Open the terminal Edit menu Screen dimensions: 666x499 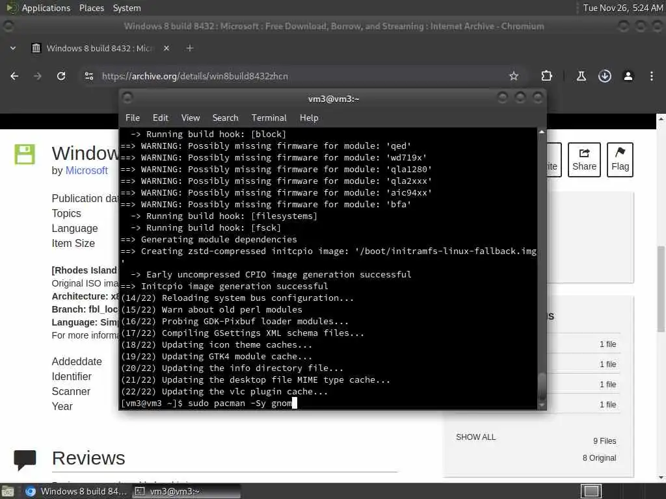pyautogui.click(x=160, y=118)
